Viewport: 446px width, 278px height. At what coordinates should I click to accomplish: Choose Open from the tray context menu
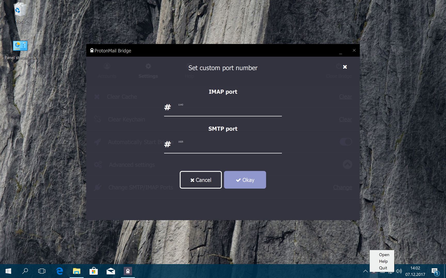click(x=384, y=255)
